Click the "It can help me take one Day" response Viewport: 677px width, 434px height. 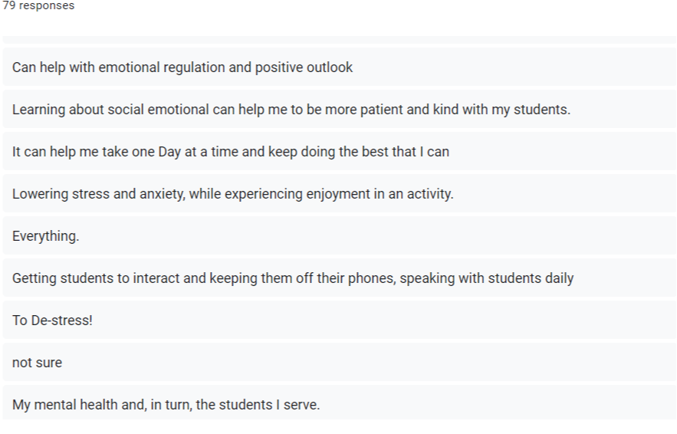pyautogui.click(x=340, y=152)
